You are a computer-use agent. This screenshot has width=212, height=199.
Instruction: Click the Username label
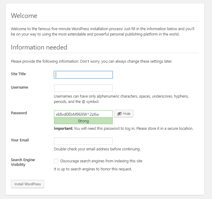[x=19, y=87]
